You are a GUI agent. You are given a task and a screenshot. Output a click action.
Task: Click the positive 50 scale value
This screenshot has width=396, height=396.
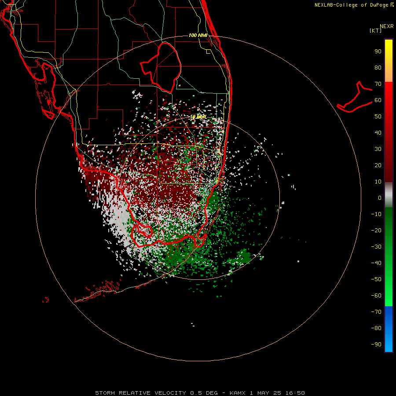(x=378, y=117)
